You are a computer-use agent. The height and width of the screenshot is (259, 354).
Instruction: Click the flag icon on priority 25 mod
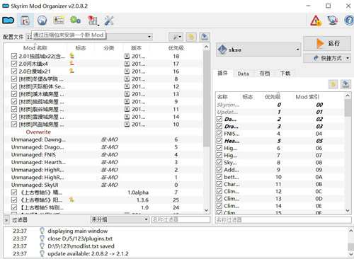click(x=72, y=200)
